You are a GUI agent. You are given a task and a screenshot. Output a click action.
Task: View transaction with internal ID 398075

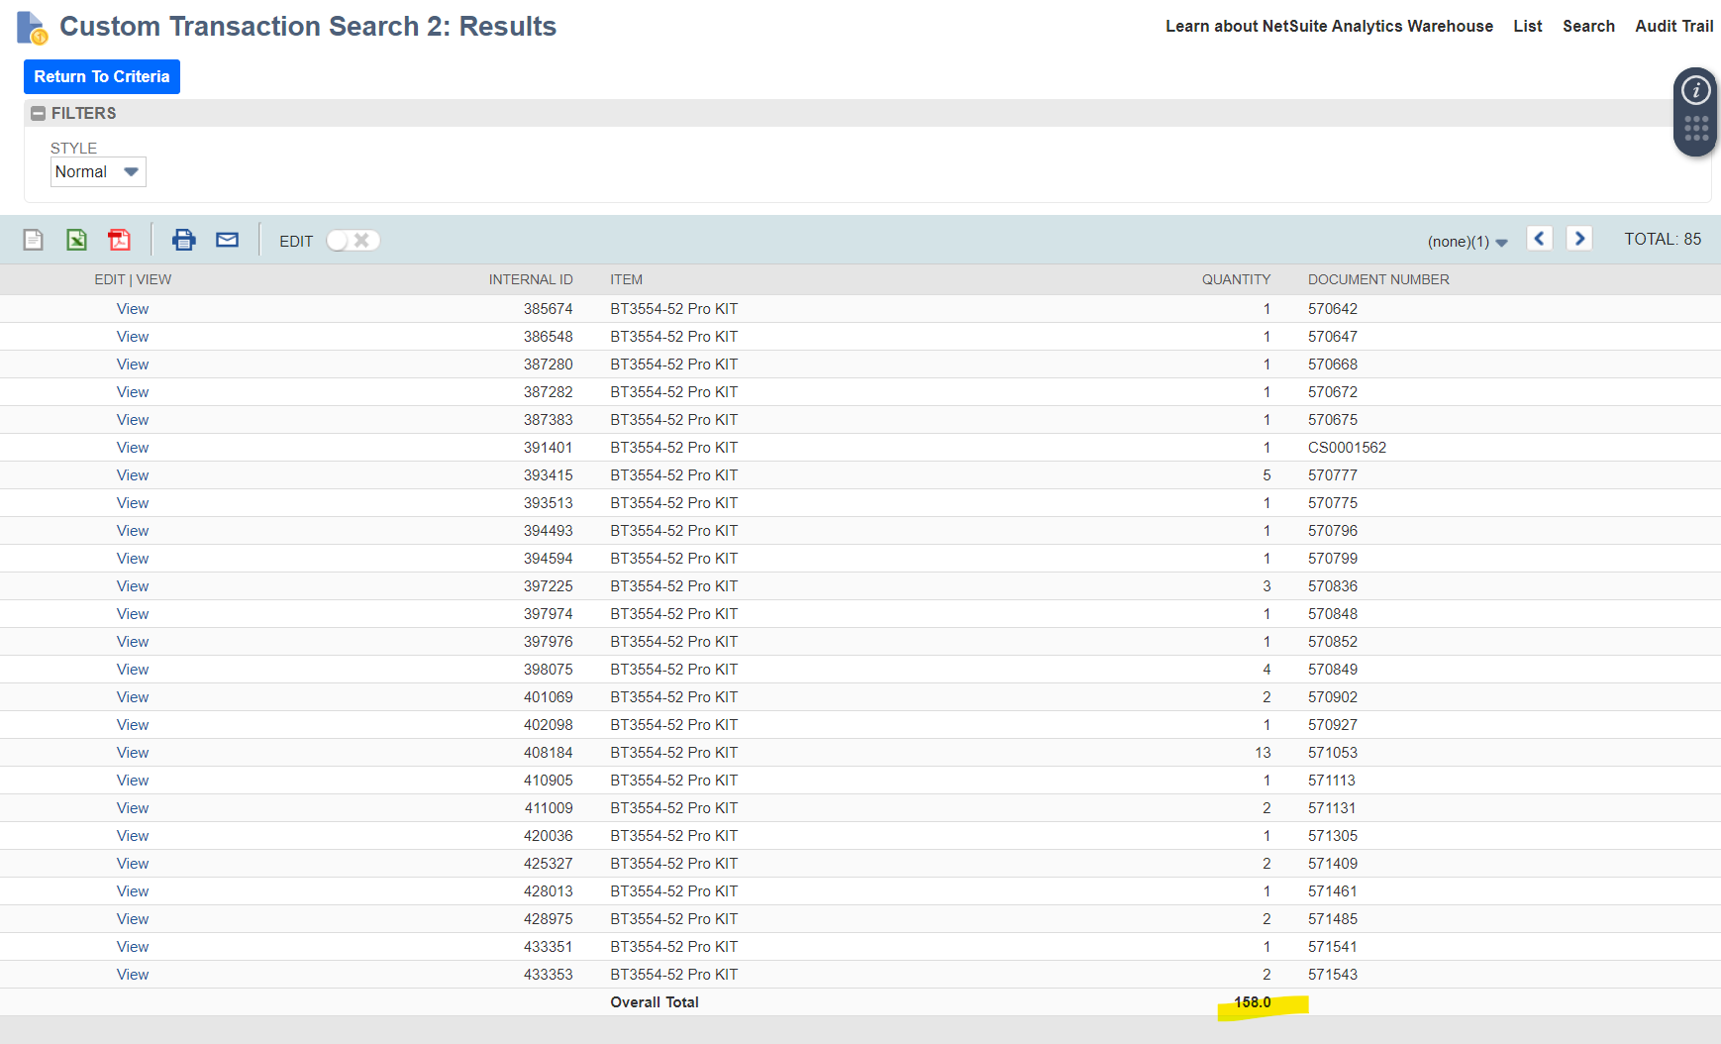(x=133, y=670)
